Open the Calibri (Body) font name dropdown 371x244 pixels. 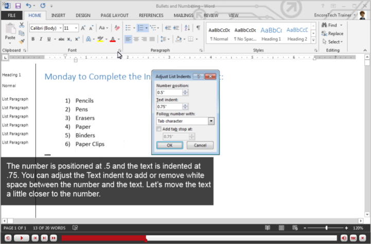61,28
